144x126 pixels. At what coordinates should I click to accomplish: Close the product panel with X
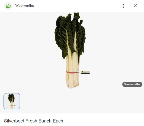[x=135, y=6]
